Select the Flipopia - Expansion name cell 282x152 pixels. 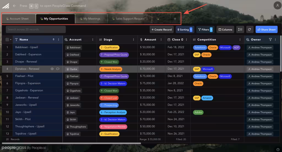37,83
